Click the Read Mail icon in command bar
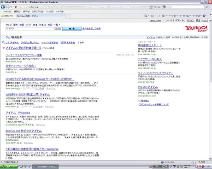Image resolution: width=212 pixels, height=169 pixels. pyautogui.click(x=159, y=16)
